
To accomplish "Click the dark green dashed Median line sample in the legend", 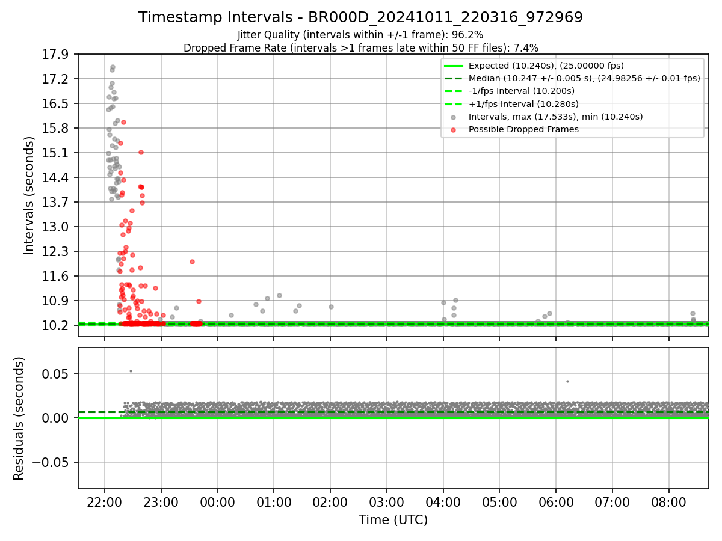I will pos(453,78).
